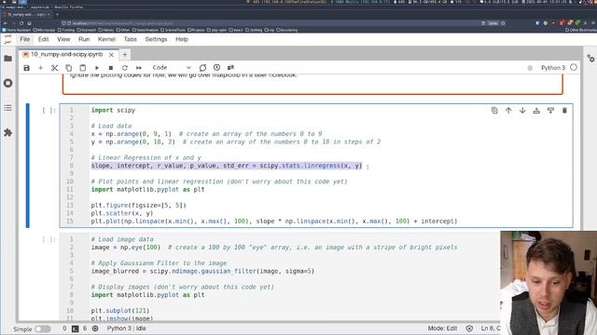The image size is (597, 335).
Task: Open the View menu
Action: tap(63, 39)
